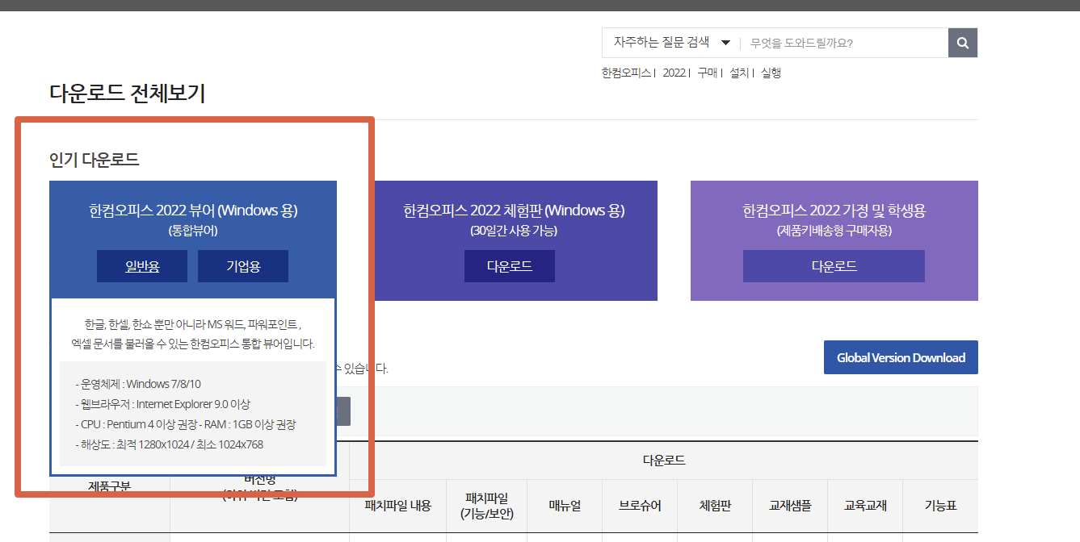Click the 기능표 column header

(x=940, y=506)
